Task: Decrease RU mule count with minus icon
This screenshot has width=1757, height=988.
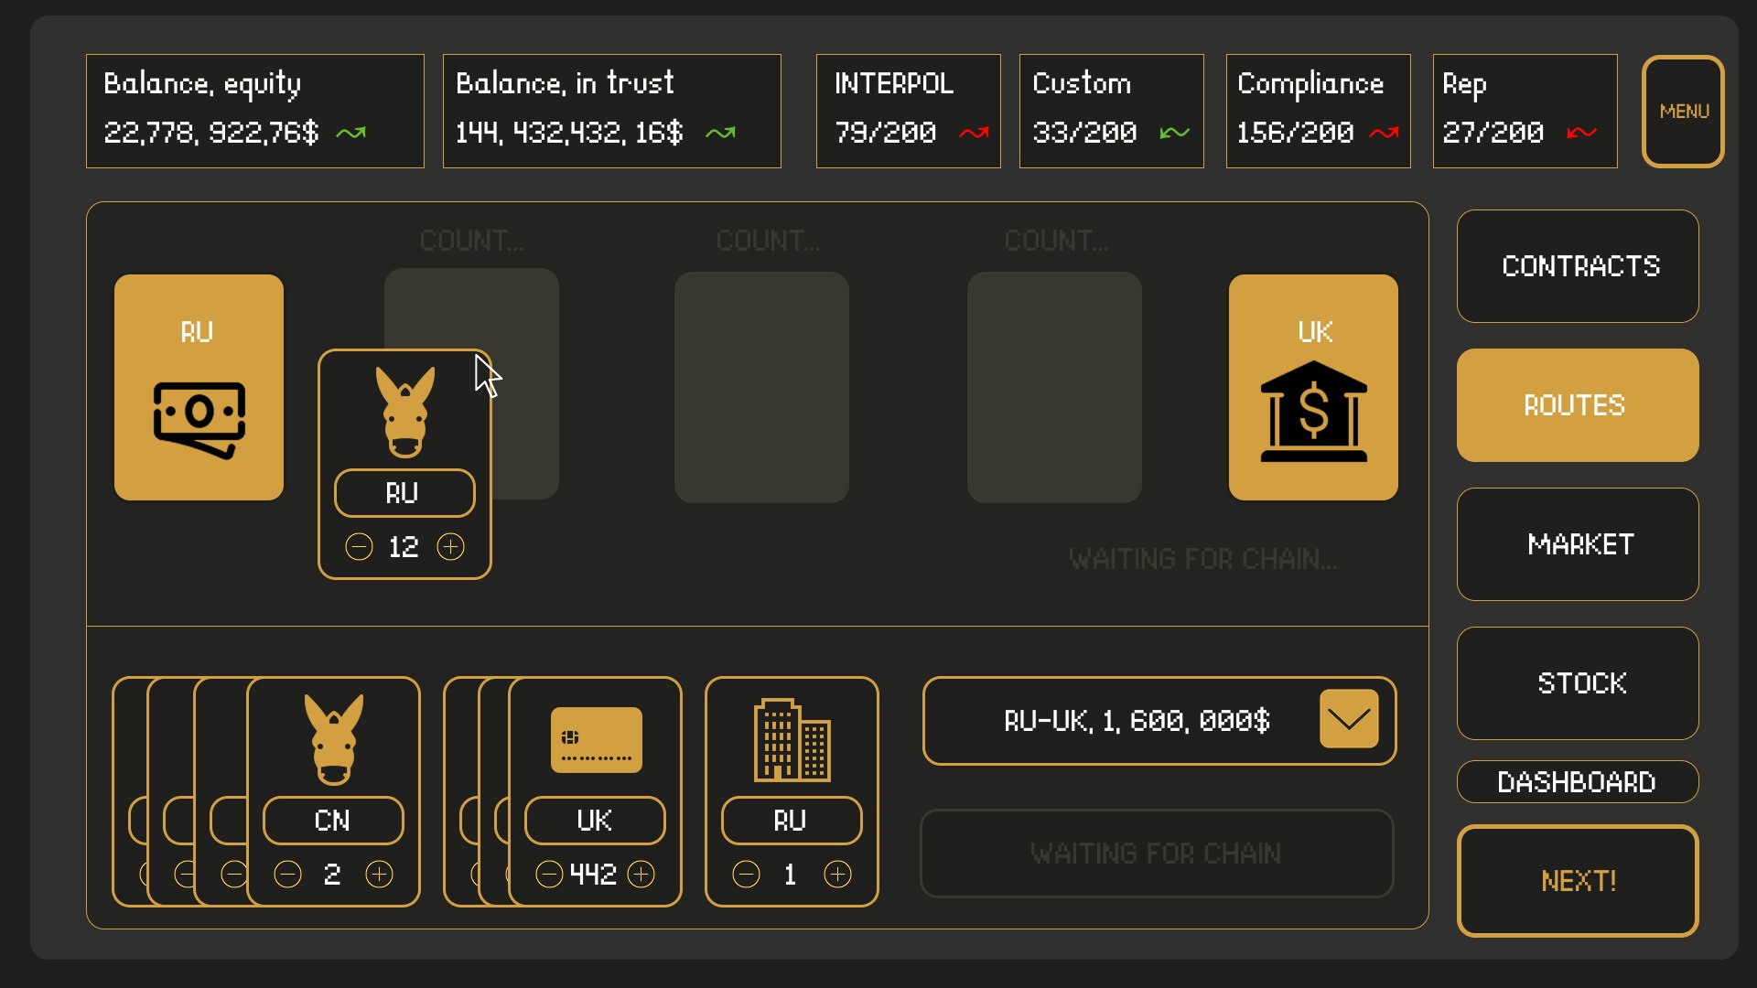Action: tap(359, 547)
